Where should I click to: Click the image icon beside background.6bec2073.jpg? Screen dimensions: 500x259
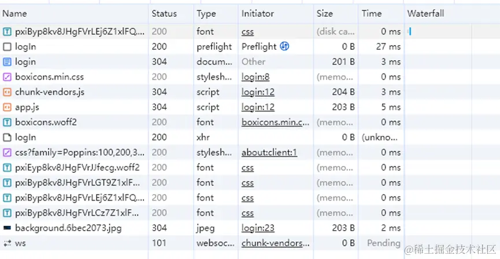(7, 228)
